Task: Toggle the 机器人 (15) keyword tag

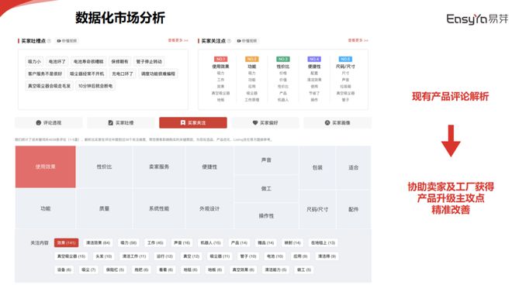Action: click(210, 242)
